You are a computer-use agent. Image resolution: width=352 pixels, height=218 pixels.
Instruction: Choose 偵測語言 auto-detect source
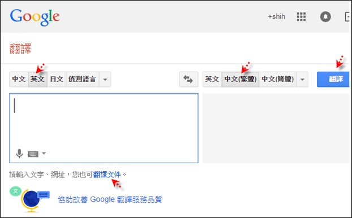click(x=83, y=79)
